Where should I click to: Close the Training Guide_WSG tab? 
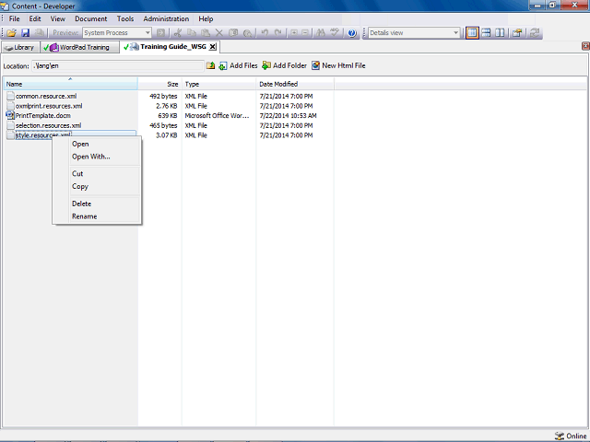tap(213, 47)
